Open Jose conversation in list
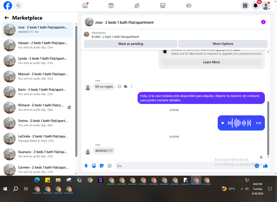 coord(38,29)
